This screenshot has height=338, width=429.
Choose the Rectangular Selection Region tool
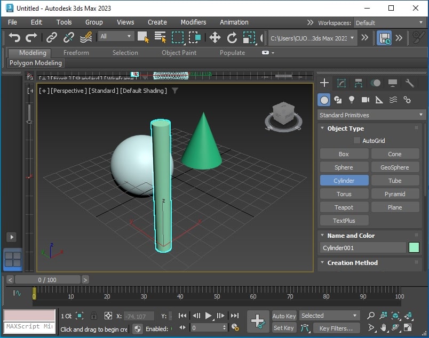pos(178,37)
